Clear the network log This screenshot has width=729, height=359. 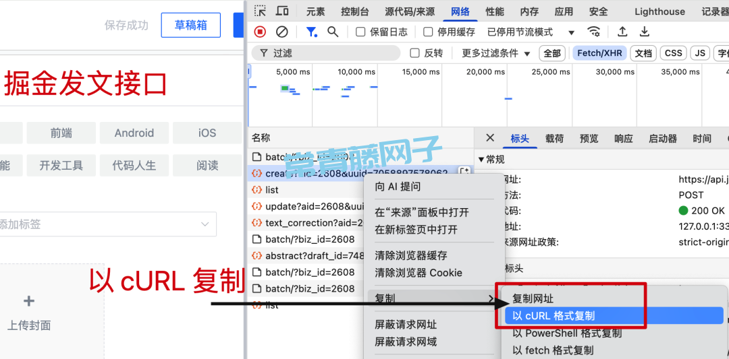click(282, 32)
